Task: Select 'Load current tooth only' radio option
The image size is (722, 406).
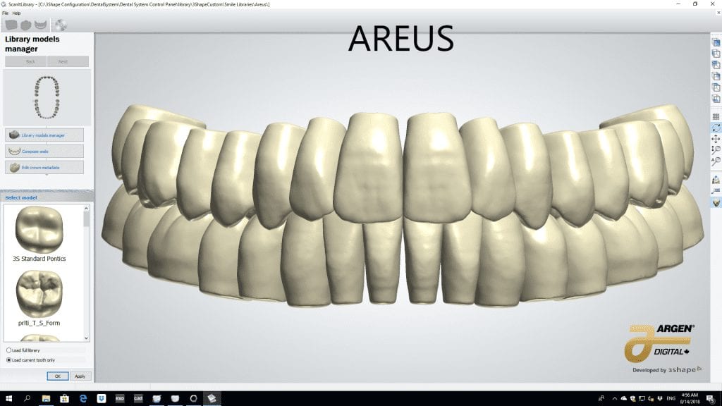Action: coord(8,359)
